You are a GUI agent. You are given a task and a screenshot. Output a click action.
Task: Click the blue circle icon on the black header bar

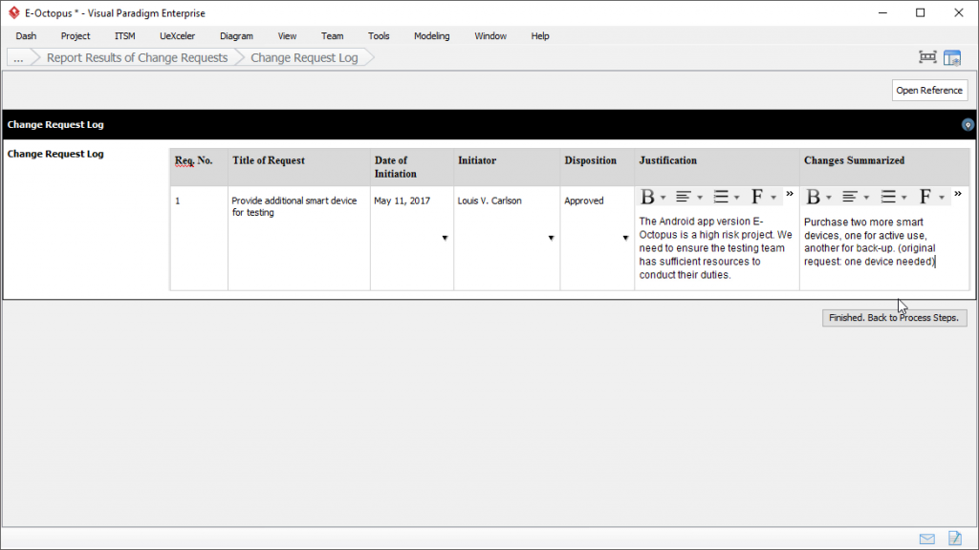tap(967, 124)
